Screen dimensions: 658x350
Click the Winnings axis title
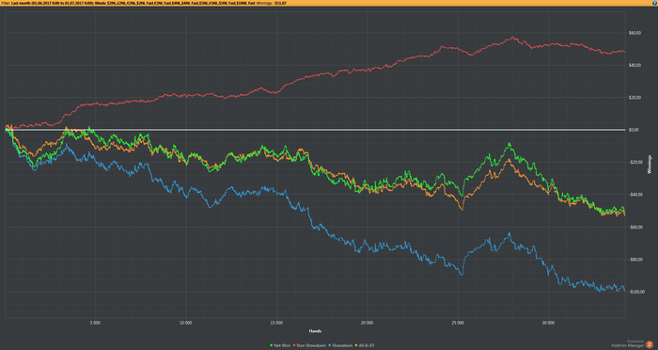click(x=650, y=165)
